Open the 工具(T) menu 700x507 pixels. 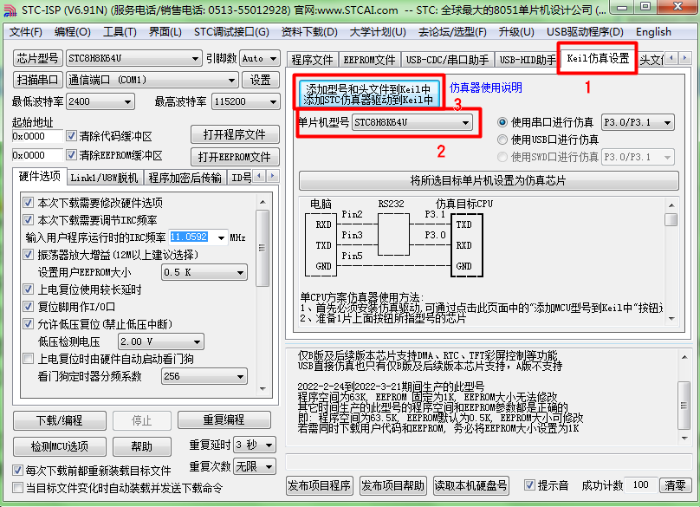click(x=120, y=32)
